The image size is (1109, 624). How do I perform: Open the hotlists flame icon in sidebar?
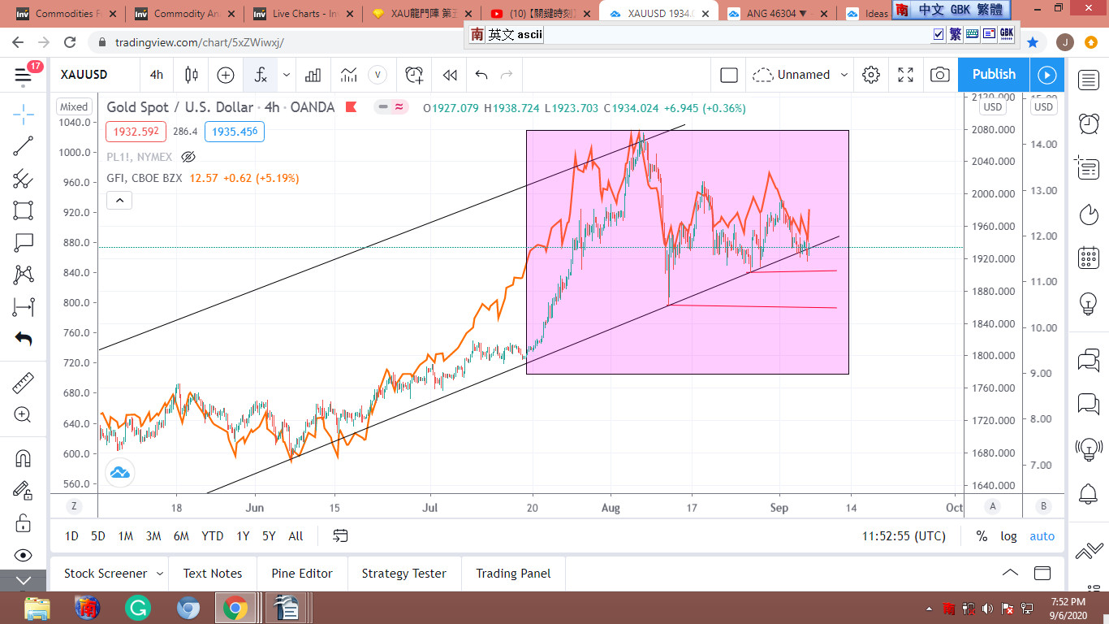point(1089,214)
